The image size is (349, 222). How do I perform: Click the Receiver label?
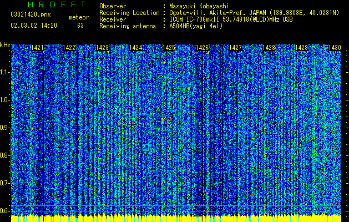coord(113,19)
